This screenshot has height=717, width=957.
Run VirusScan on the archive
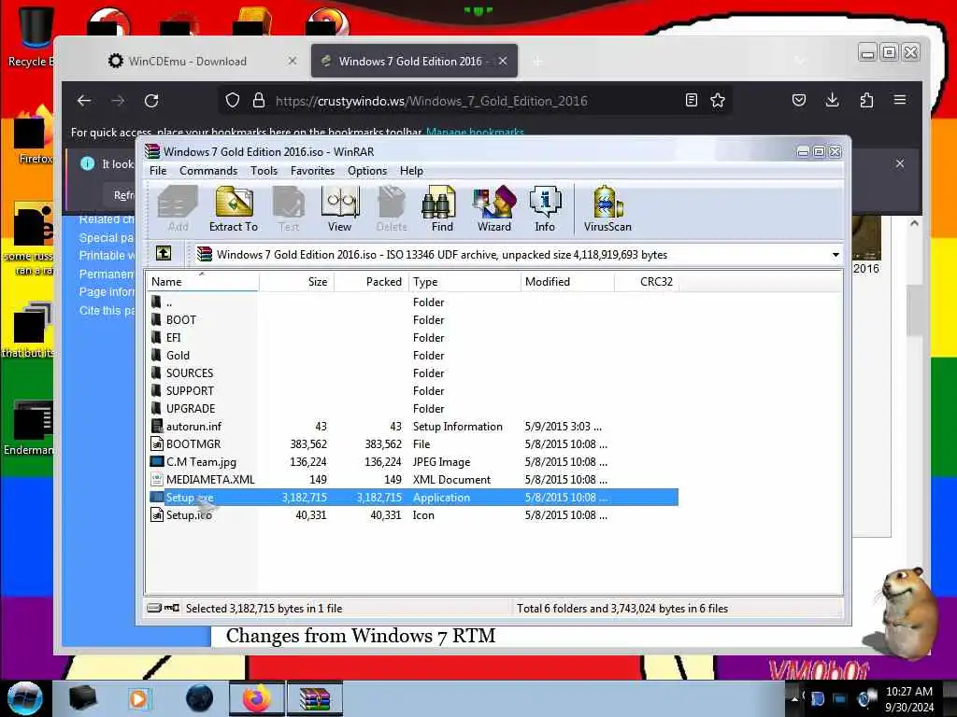pyautogui.click(x=607, y=209)
